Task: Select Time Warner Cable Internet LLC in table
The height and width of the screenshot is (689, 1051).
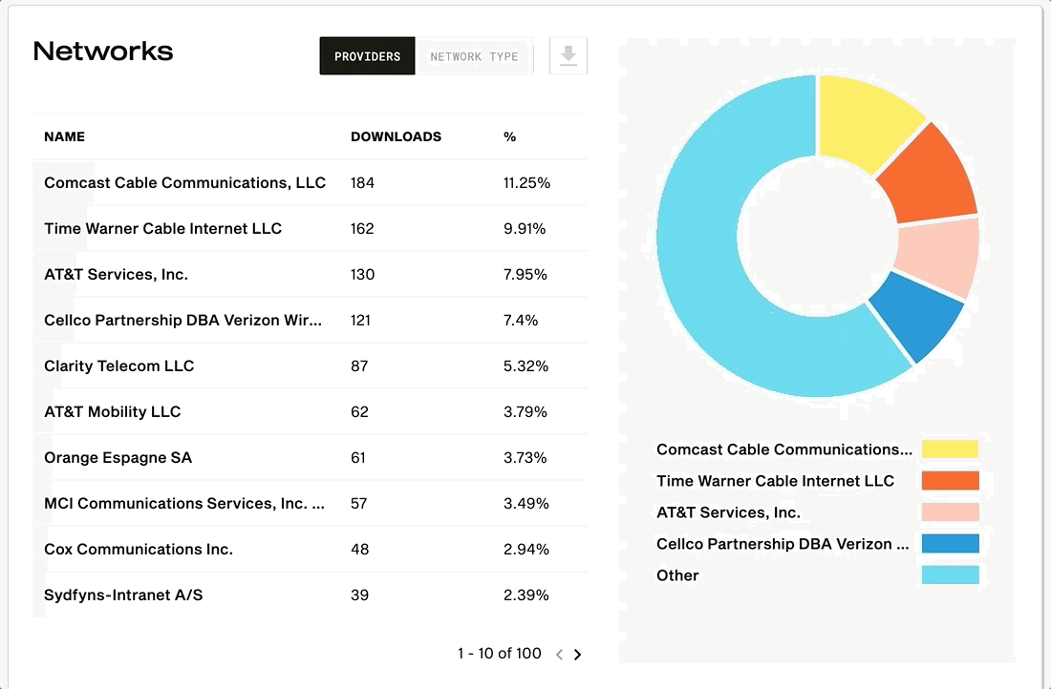Action: point(162,228)
